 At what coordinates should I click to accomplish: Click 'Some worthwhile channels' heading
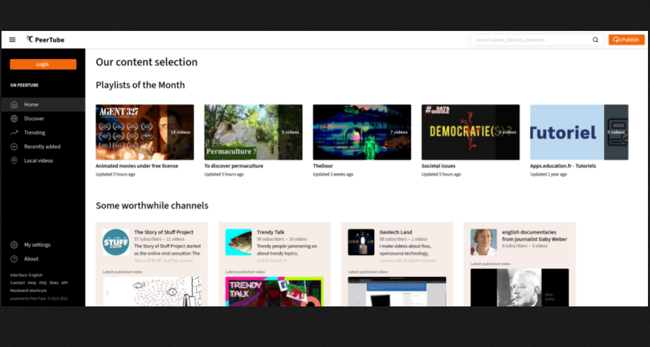point(152,206)
